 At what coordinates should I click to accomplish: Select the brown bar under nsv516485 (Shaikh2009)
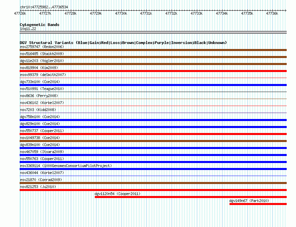153,57
